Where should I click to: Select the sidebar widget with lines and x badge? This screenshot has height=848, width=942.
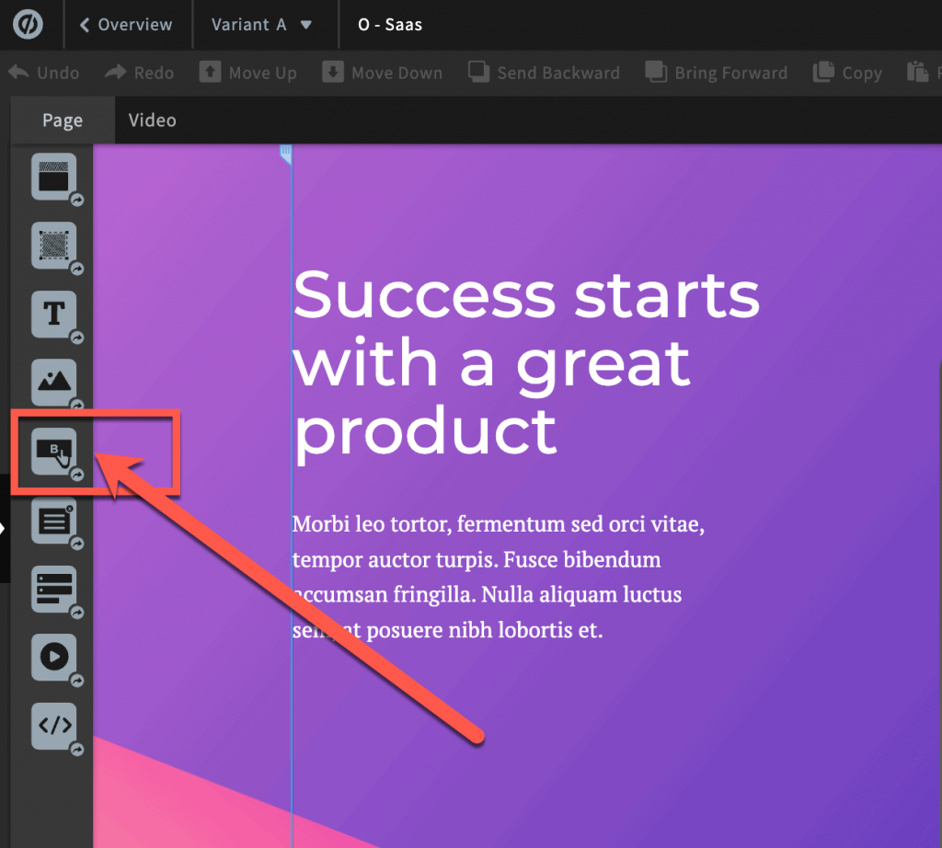pyautogui.click(x=54, y=521)
